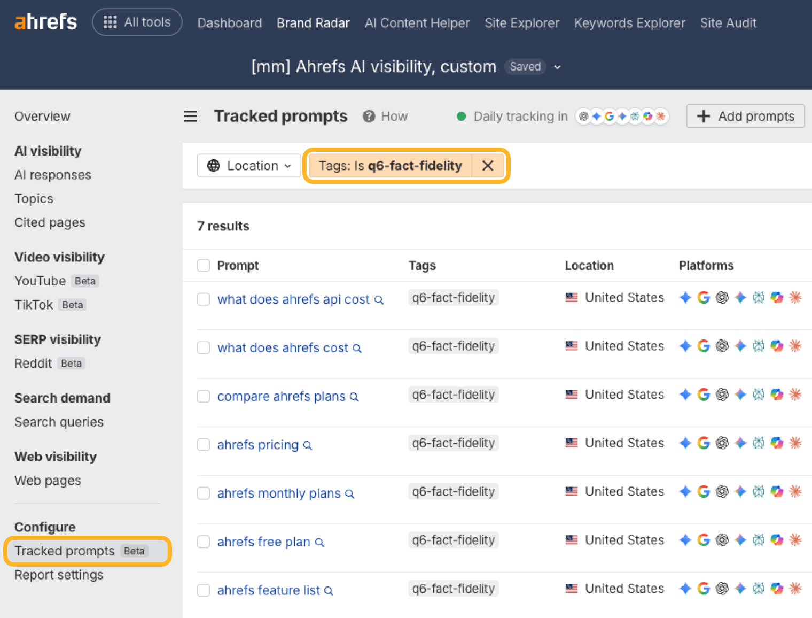Open Report settings in the sidebar
This screenshot has width=812, height=618.
pyautogui.click(x=59, y=575)
